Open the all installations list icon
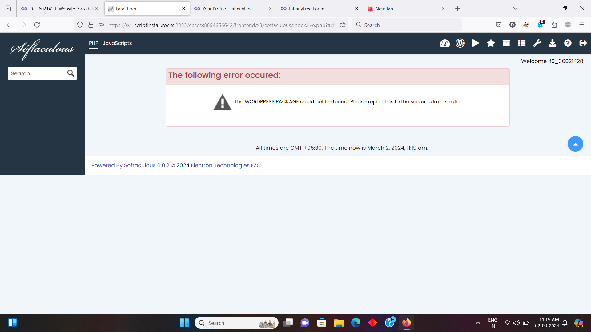Screen dimensions: 591x332 (522, 43)
